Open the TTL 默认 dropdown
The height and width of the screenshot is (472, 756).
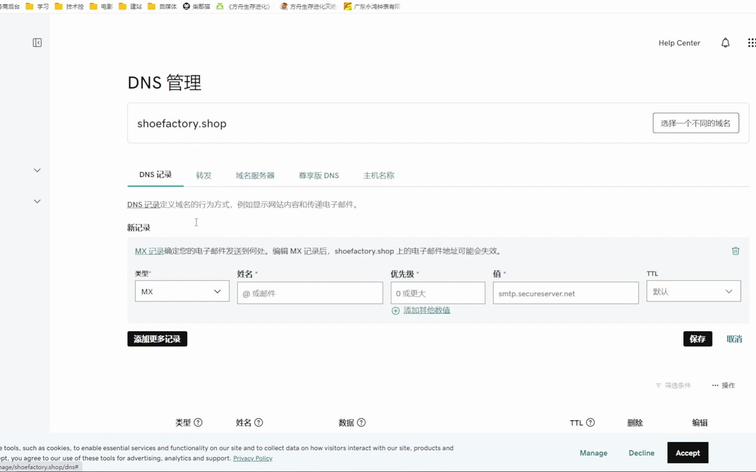click(x=693, y=292)
